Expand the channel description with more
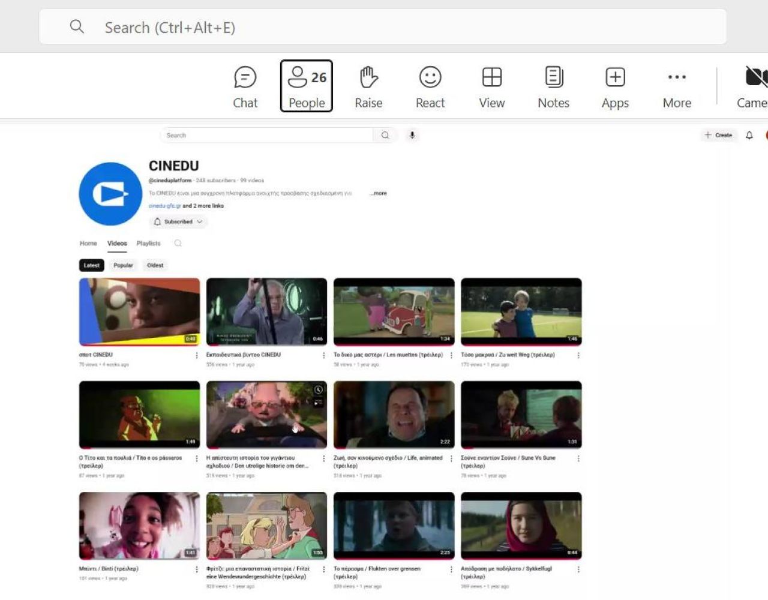 pos(379,193)
